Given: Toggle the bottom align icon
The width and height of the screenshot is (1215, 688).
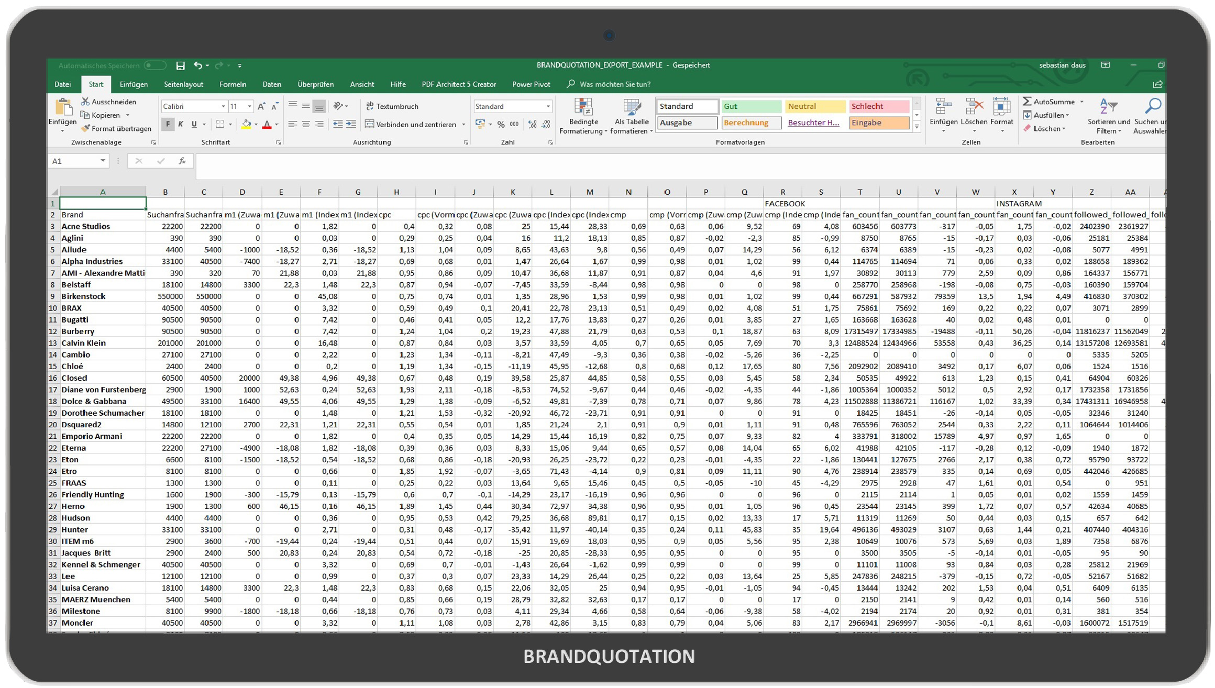Looking at the screenshot, I should (x=319, y=106).
